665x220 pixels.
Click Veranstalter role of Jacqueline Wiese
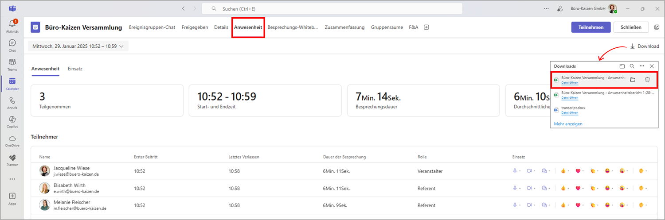point(430,171)
